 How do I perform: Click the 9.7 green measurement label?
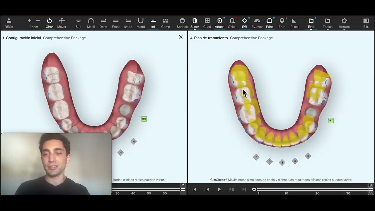pyautogui.click(x=331, y=120)
